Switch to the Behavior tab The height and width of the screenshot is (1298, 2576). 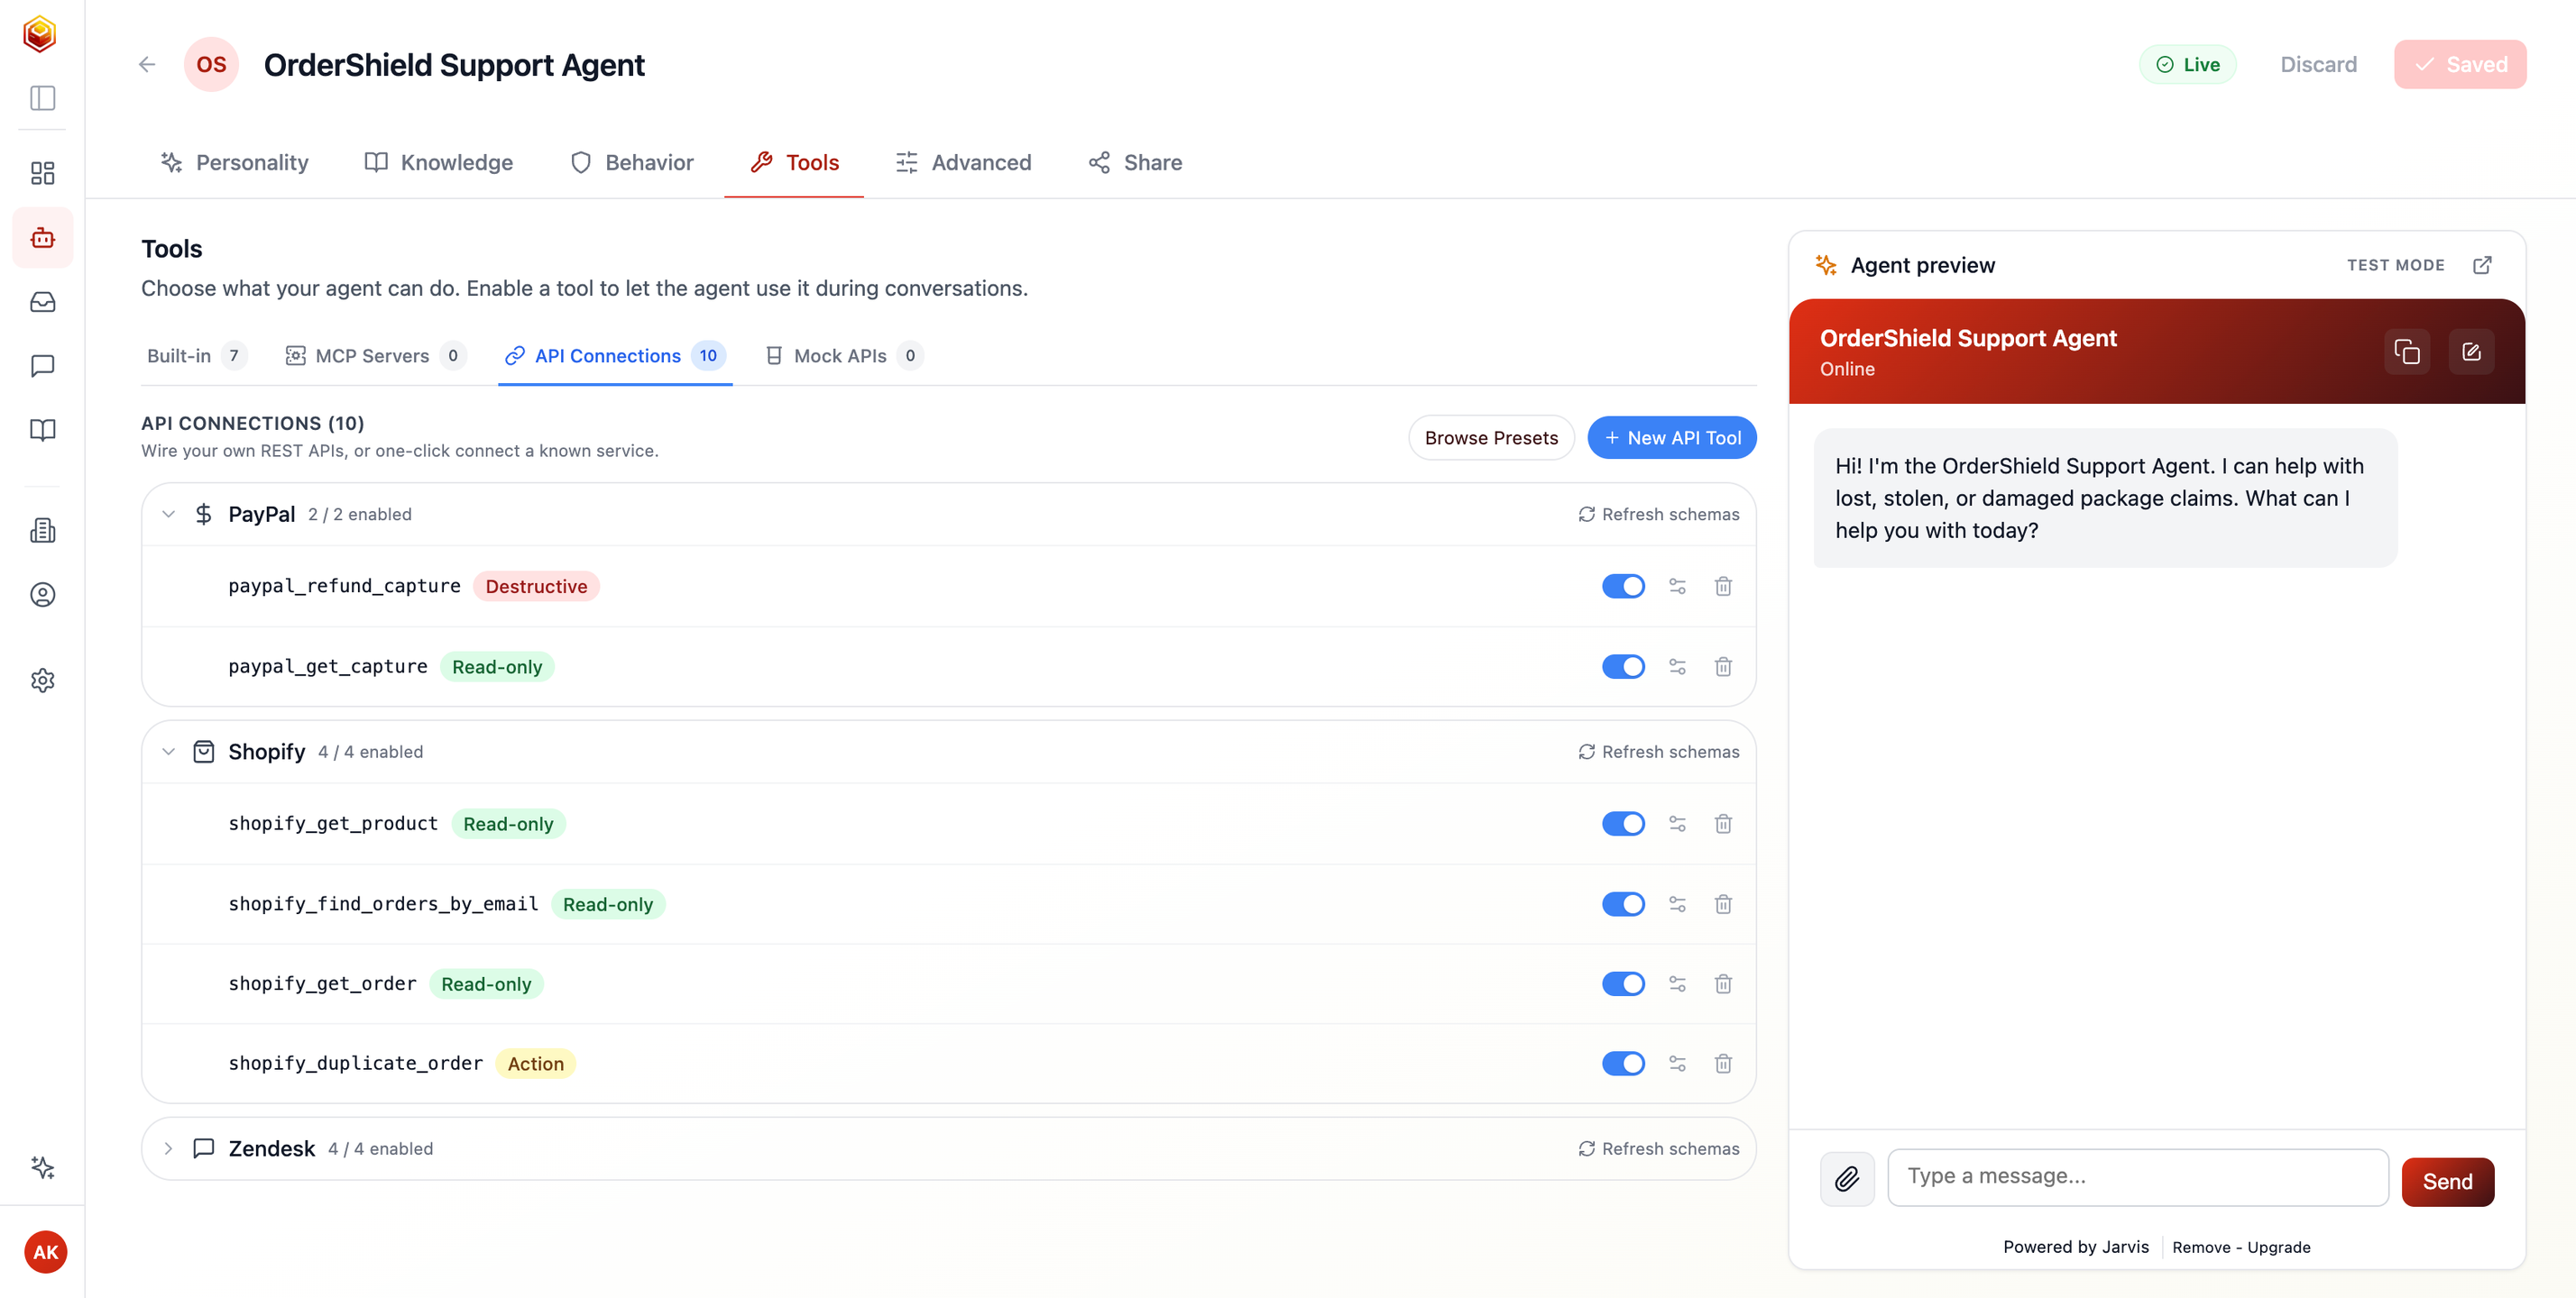(x=631, y=163)
